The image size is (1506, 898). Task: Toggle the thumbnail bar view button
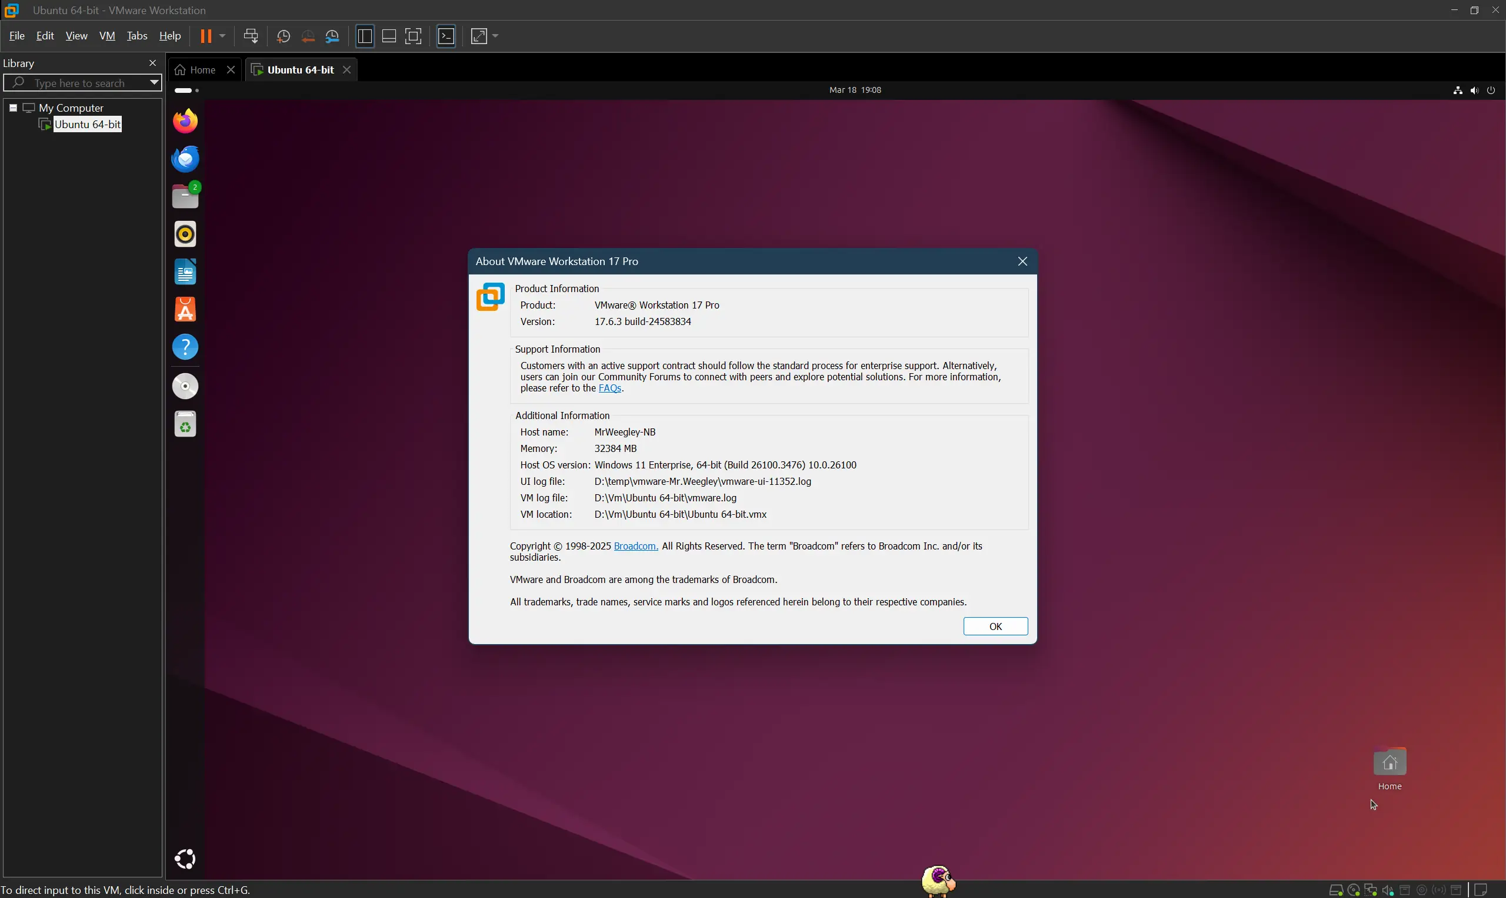pos(389,36)
